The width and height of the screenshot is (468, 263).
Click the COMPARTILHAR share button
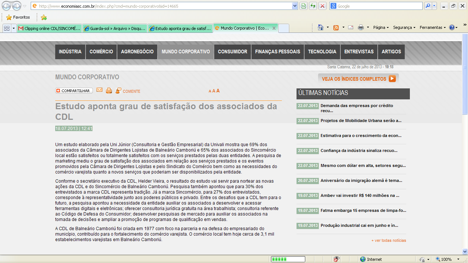tap(74, 91)
